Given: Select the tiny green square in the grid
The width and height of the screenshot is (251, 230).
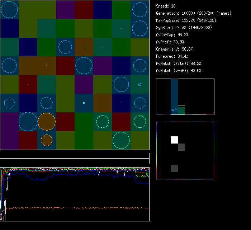Looking at the screenshot, I should pyautogui.click(x=84, y=103).
